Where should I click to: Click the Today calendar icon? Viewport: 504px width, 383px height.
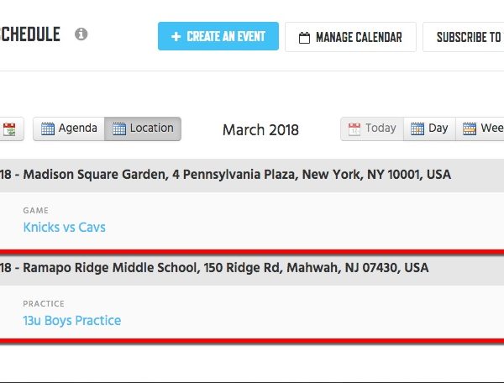tap(354, 129)
